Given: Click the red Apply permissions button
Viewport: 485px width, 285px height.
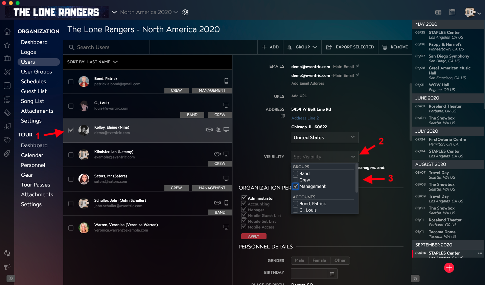Looking at the screenshot, I should click(x=254, y=236).
